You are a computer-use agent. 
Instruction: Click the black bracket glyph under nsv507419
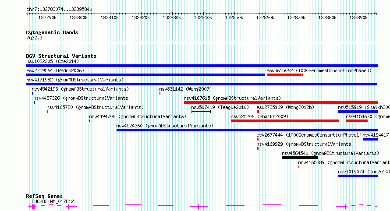tap(201, 112)
